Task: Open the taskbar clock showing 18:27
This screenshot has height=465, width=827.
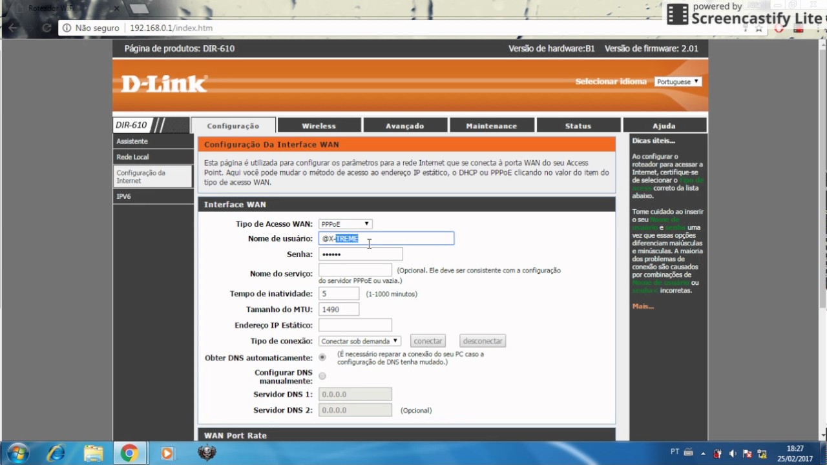Action: click(x=795, y=453)
